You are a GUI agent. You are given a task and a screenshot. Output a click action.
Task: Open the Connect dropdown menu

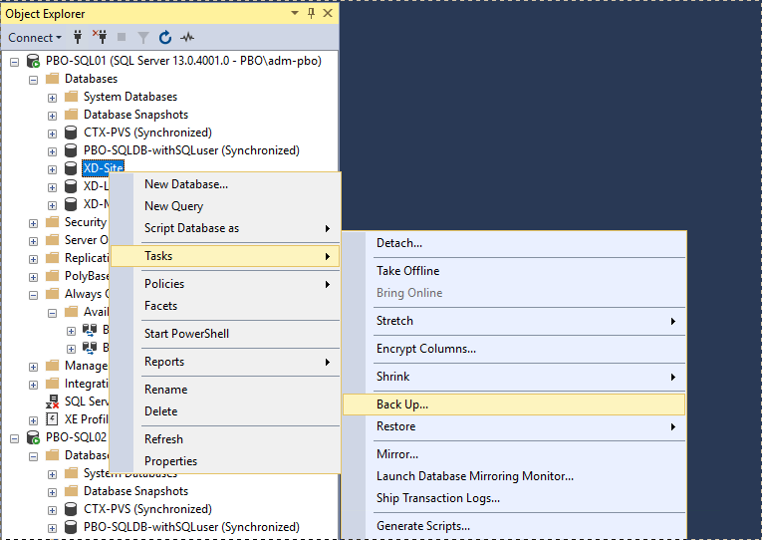(35, 38)
